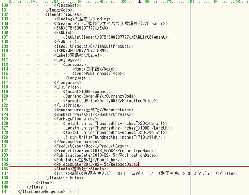Click the Publisher 宝島社 element
The width and height of the screenshot is (249, 195).
coord(87,160)
